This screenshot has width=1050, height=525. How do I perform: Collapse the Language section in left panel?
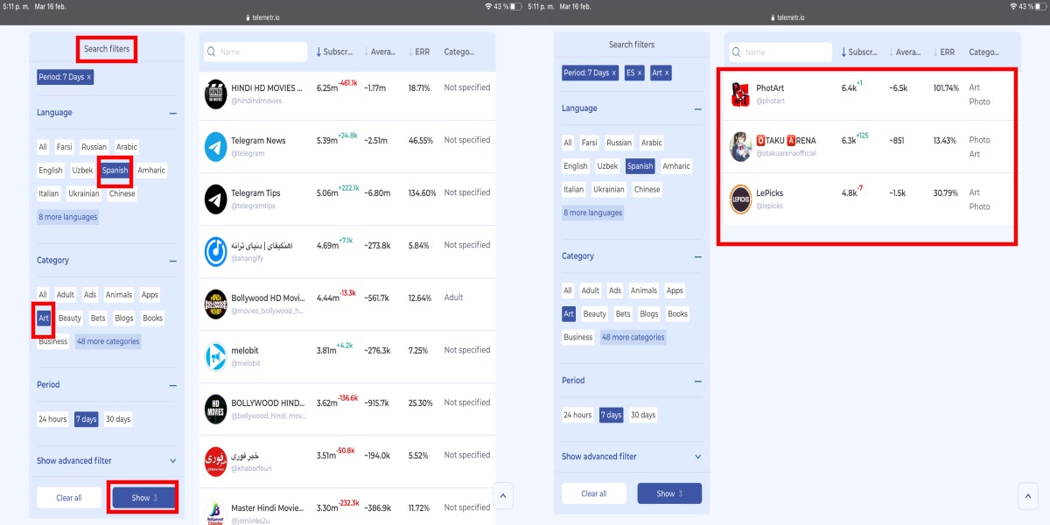click(172, 113)
